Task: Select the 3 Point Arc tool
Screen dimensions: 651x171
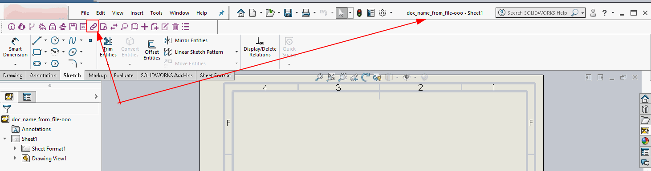Action: tap(55, 52)
